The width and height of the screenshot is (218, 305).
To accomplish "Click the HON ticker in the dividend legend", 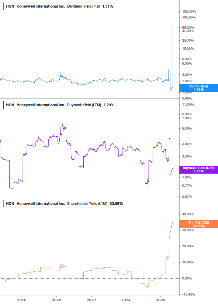I will (10, 6).
